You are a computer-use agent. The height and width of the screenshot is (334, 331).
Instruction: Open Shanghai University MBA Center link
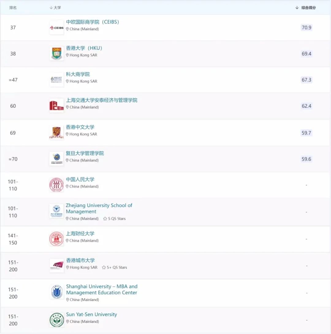coord(101,290)
